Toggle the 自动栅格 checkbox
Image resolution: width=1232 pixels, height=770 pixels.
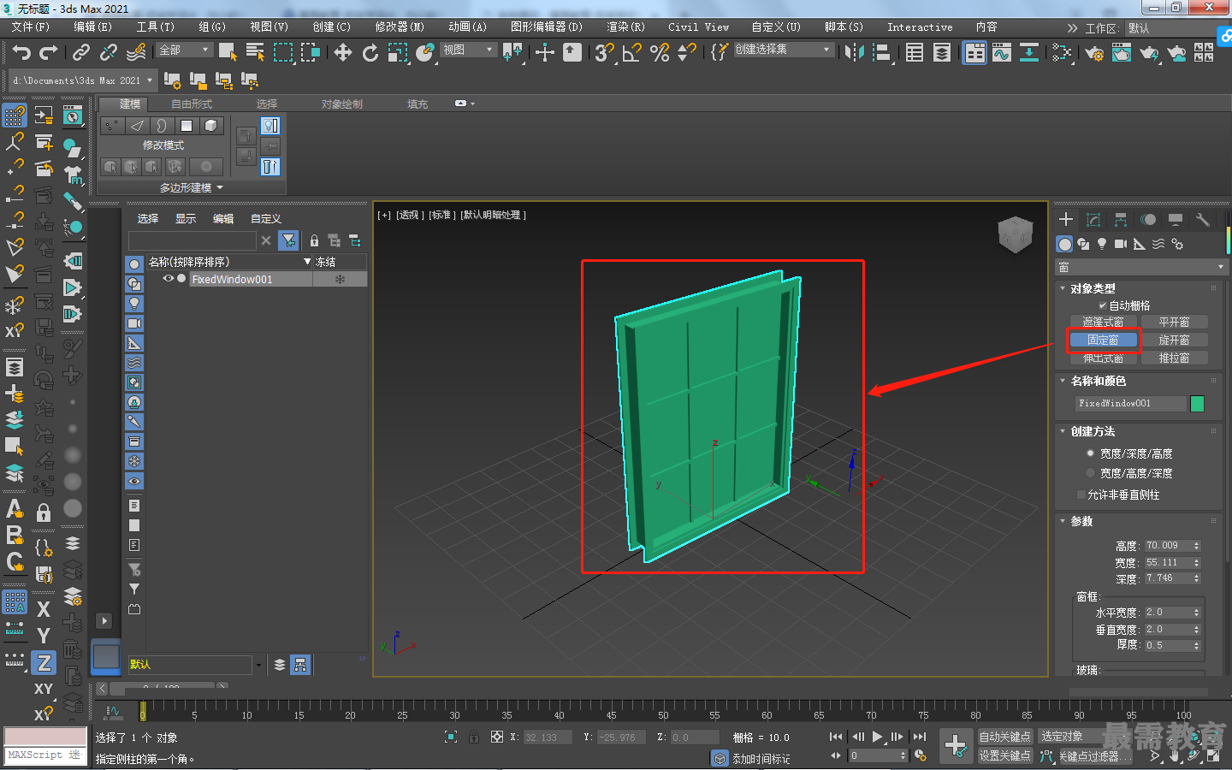click(x=1103, y=305)
